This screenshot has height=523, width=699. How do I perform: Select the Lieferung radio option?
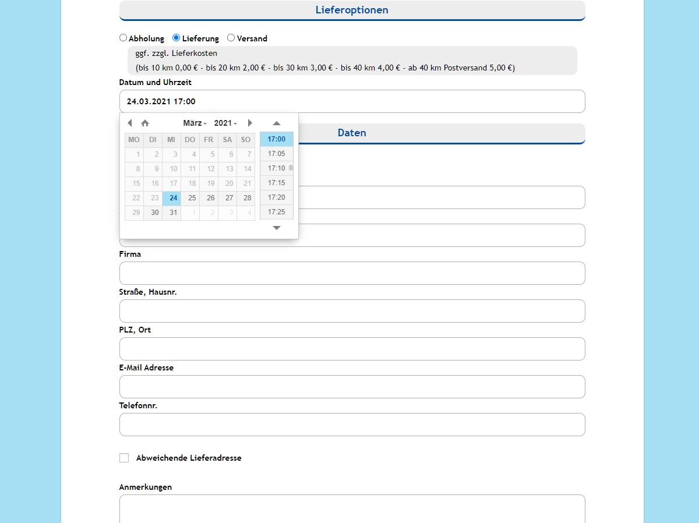coord(176,38)
